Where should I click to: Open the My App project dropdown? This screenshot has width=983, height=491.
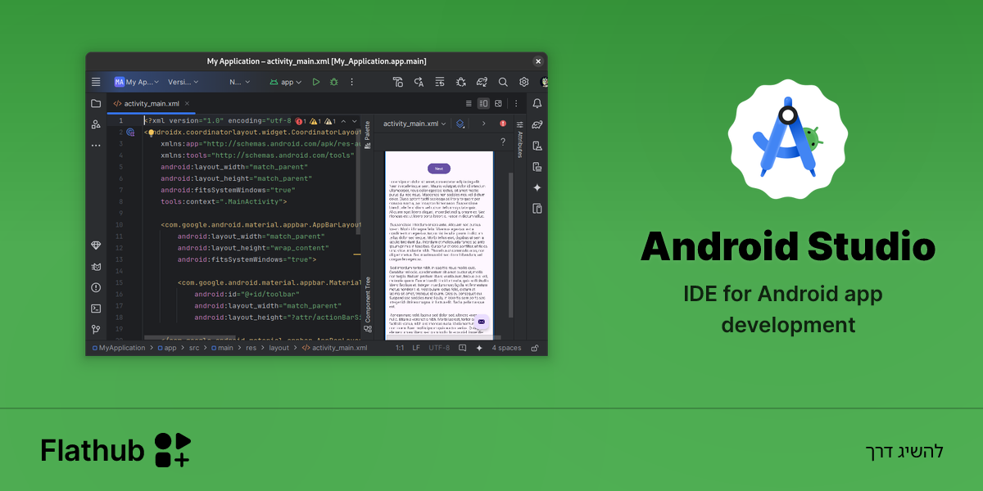click(134, 82)
